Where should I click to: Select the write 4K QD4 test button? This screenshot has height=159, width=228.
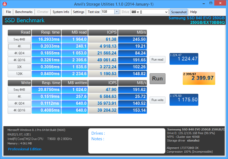(20, 103)
